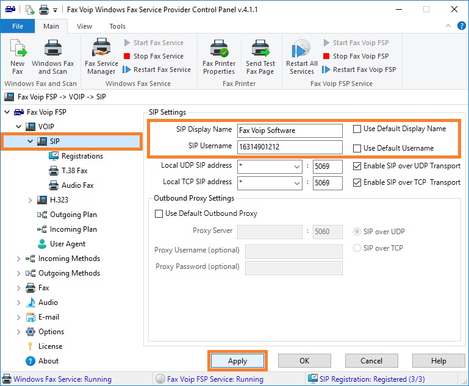The height and width of the screenshot is (386, 469).
Task: Switch to the Tools ribbon tab
Action: pos(117,26)
